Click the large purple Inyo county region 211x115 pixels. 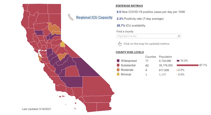pyautogui.click(x=87, y=67)
